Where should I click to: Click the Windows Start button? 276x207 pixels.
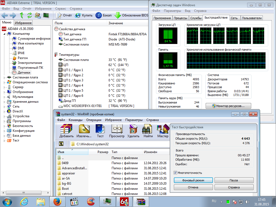(x=7, y=202)
